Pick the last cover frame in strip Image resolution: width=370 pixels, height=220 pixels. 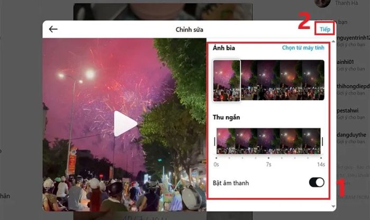313,80
